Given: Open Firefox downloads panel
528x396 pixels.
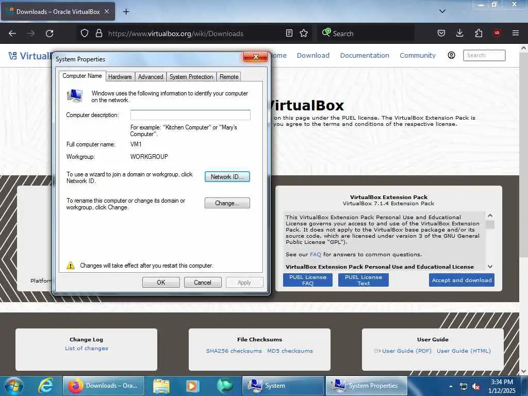Looking at the screenshot, I should pyautogui.click(x=459, y=33).
